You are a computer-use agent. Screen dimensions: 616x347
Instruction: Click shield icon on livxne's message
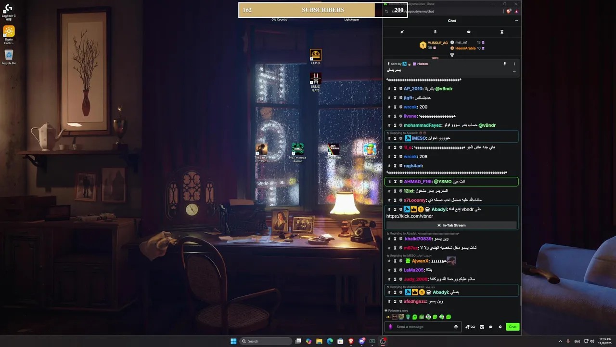coord(400,116)
